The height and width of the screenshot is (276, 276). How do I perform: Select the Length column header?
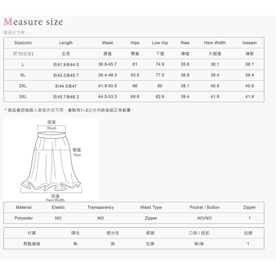point(66,43)
